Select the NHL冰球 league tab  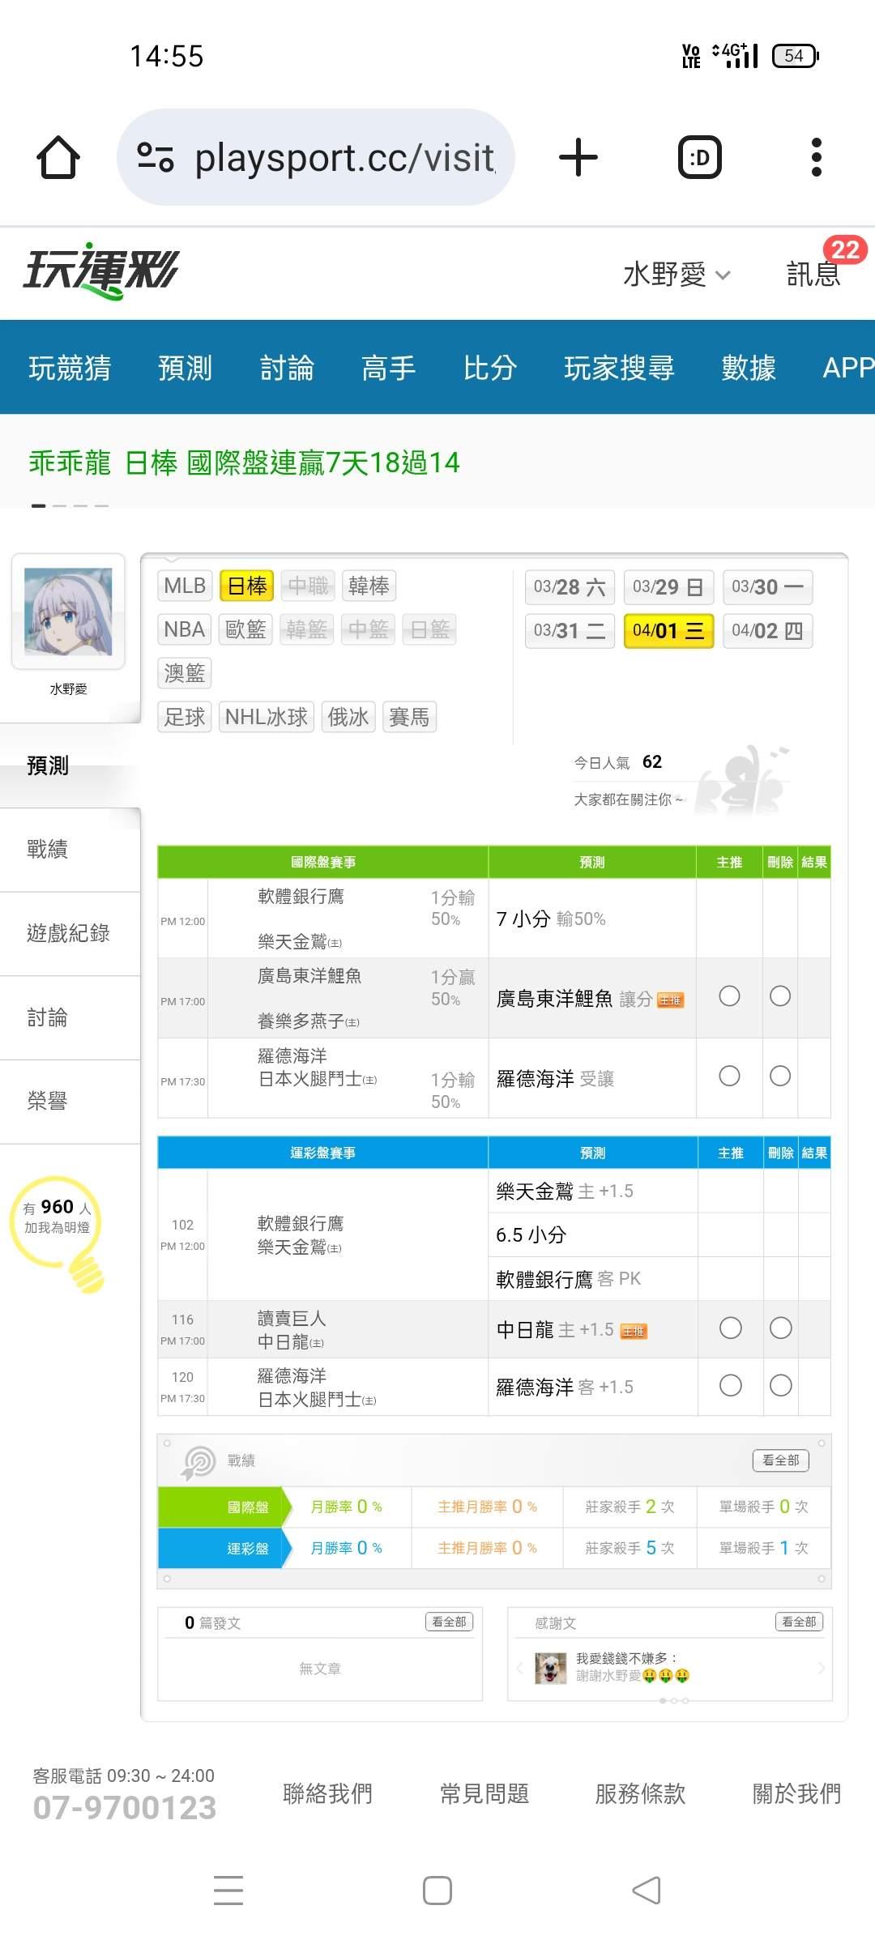(267, 717)
